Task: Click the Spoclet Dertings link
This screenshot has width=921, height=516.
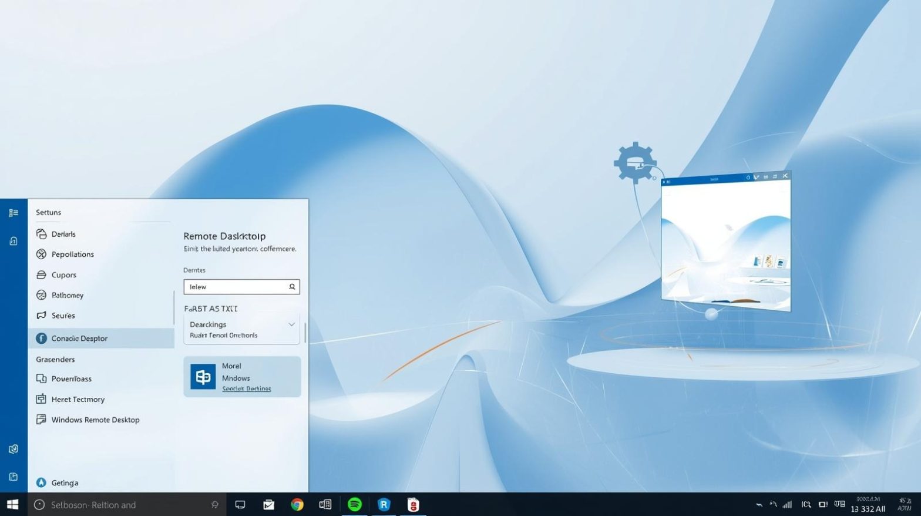Action: (x=246, y=388)
